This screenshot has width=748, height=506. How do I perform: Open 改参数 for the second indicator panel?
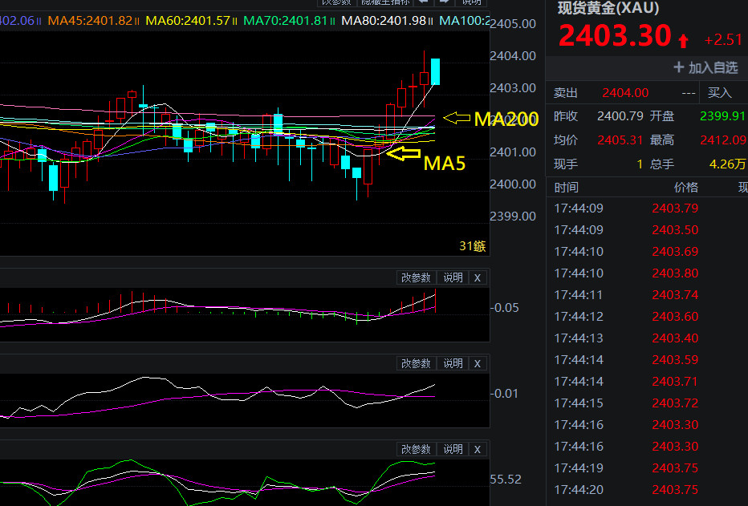[416, 363]
